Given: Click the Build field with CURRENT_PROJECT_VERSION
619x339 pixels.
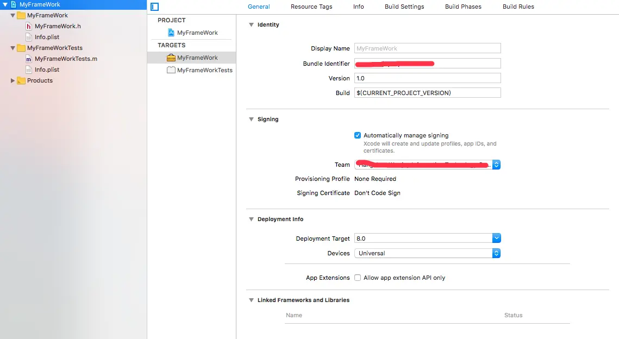Looking at the screenshot, I should click(x=428, y=93).
